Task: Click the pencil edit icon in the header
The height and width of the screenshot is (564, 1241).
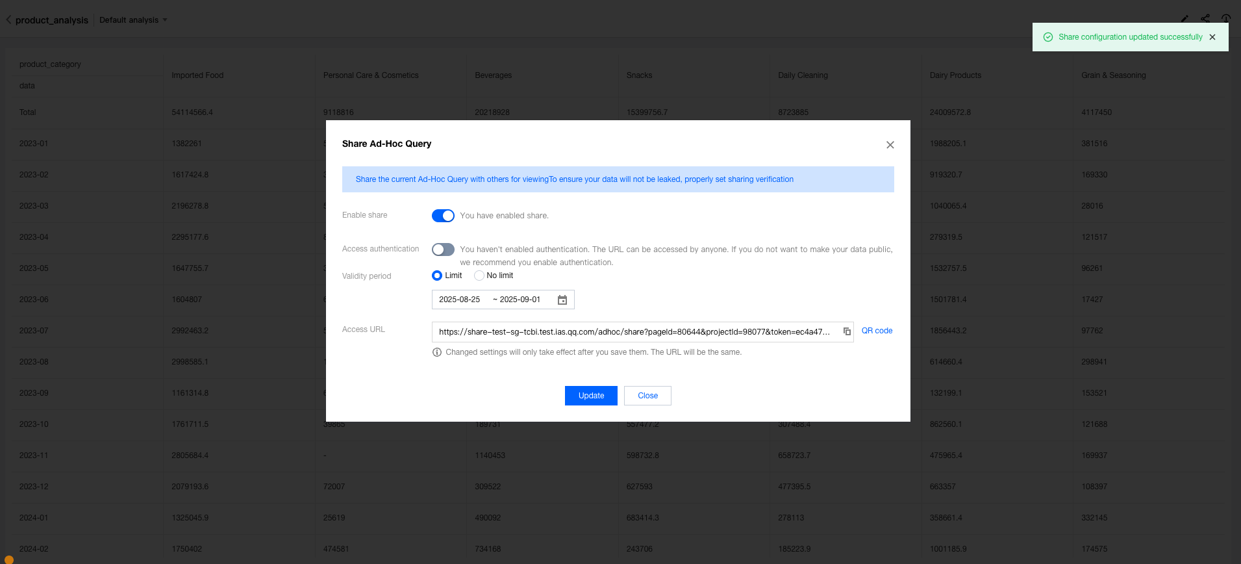Action: pos(1185,19)
